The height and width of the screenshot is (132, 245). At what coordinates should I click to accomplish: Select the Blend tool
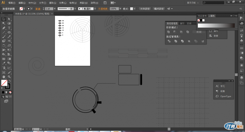click(9, 63)
